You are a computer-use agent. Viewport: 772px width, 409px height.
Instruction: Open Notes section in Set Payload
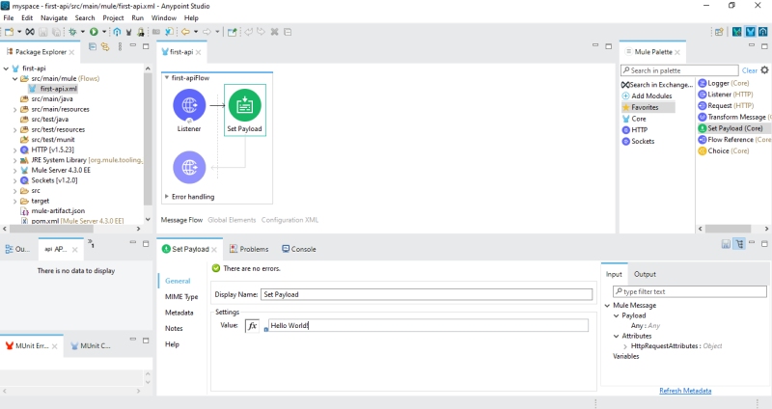[x=174, y=328]
